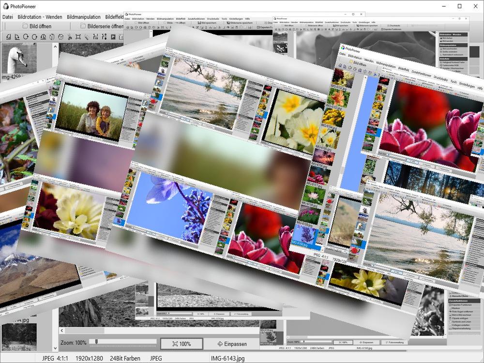The height and width of the screenshot is (363, 484).
Task: Click the horizontal mirror flip toolbar icon
Action: (52, 37)
